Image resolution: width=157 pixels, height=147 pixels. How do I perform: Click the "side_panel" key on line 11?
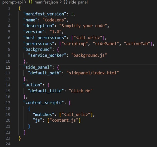(37, 67)
